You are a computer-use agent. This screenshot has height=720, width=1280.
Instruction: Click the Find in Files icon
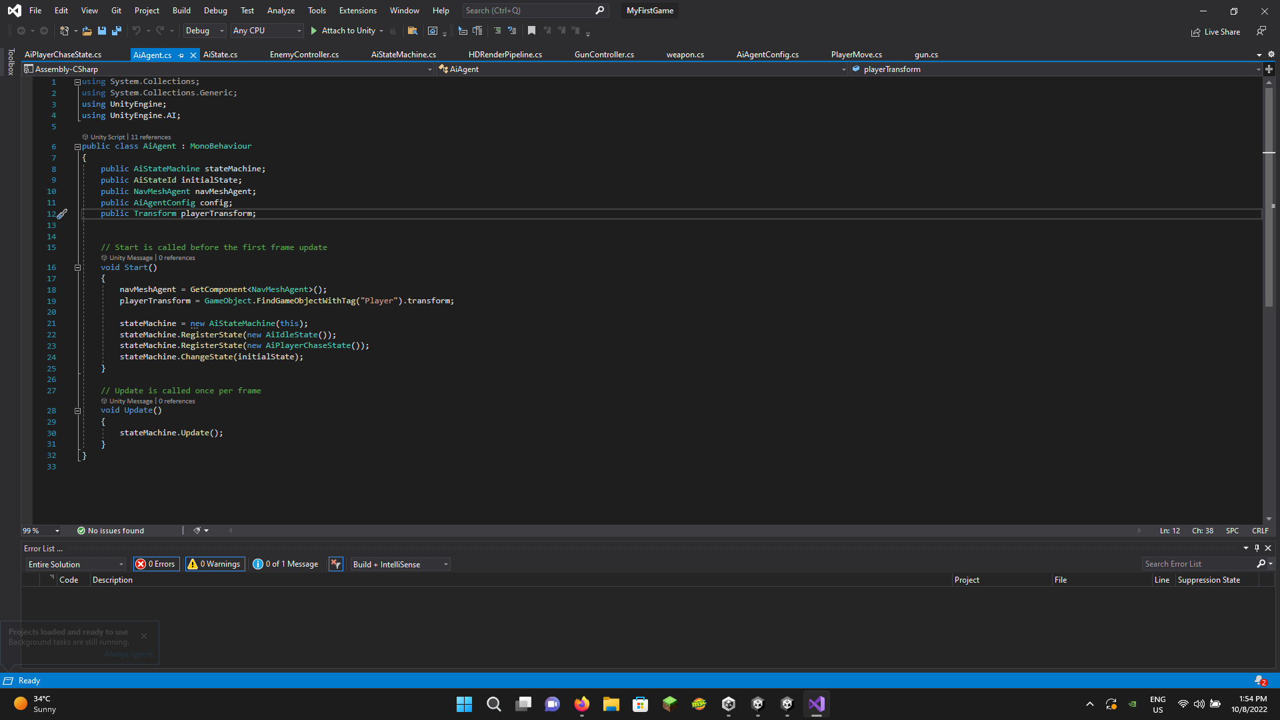pos(413,31)
